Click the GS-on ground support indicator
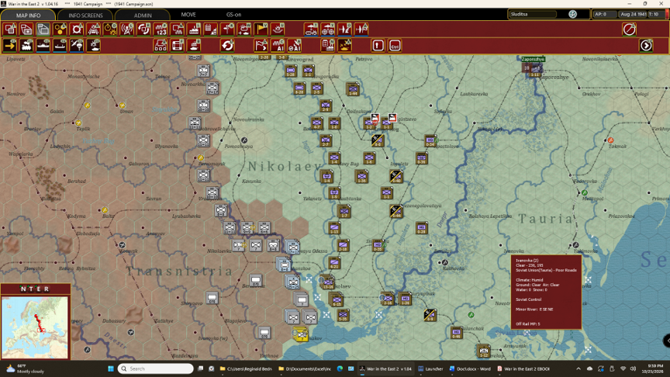This screenshot has width=670, height=377. pyautogui.click(x=233, y=15)
